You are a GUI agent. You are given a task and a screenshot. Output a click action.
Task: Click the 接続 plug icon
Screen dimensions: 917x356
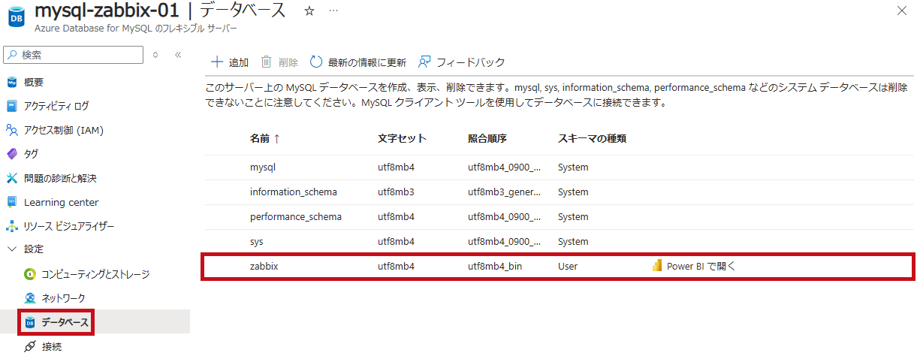(x=30, y=346)
